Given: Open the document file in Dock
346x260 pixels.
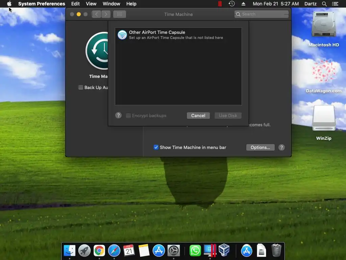Looking at the screenshot, I should click(261, 250).
